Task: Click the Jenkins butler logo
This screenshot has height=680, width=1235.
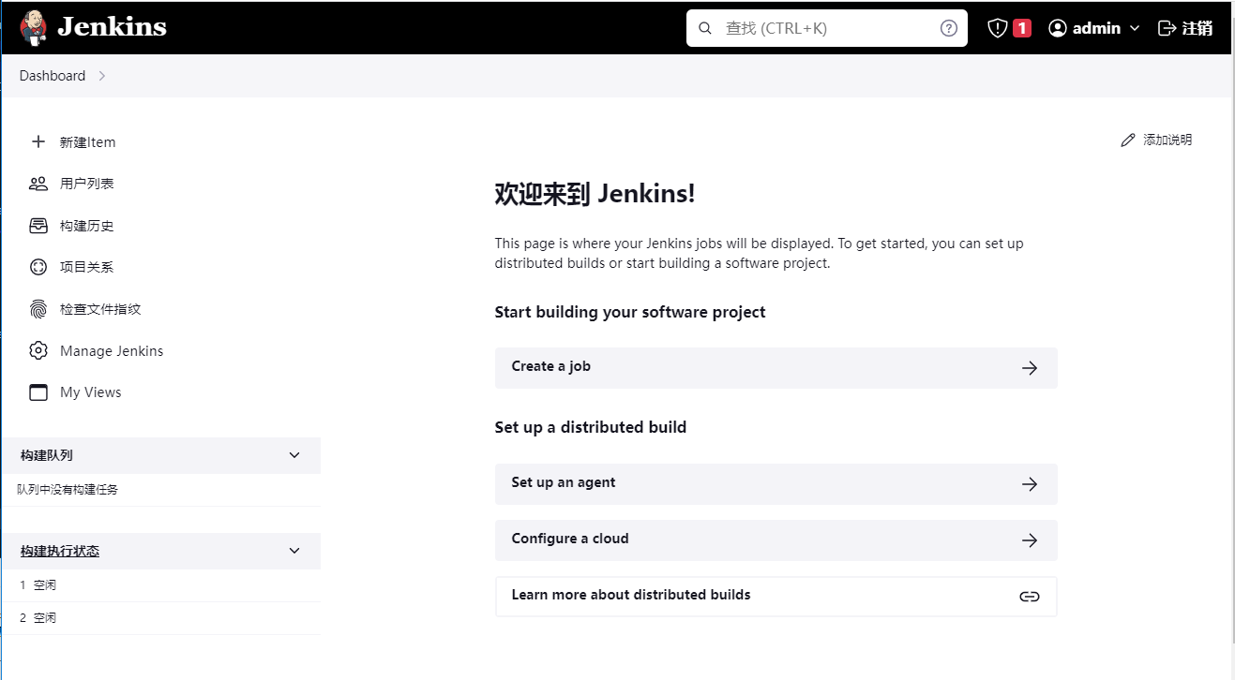Action: click(x=31, y=27)
